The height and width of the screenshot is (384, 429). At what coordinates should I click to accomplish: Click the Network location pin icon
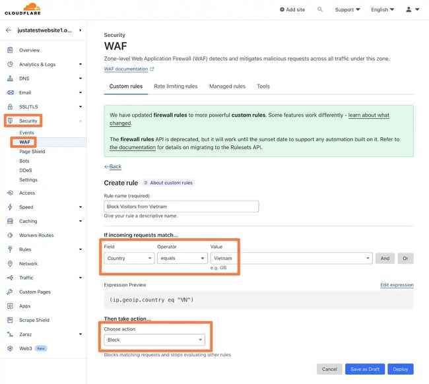pyautogui.click(x=10, y=264)
